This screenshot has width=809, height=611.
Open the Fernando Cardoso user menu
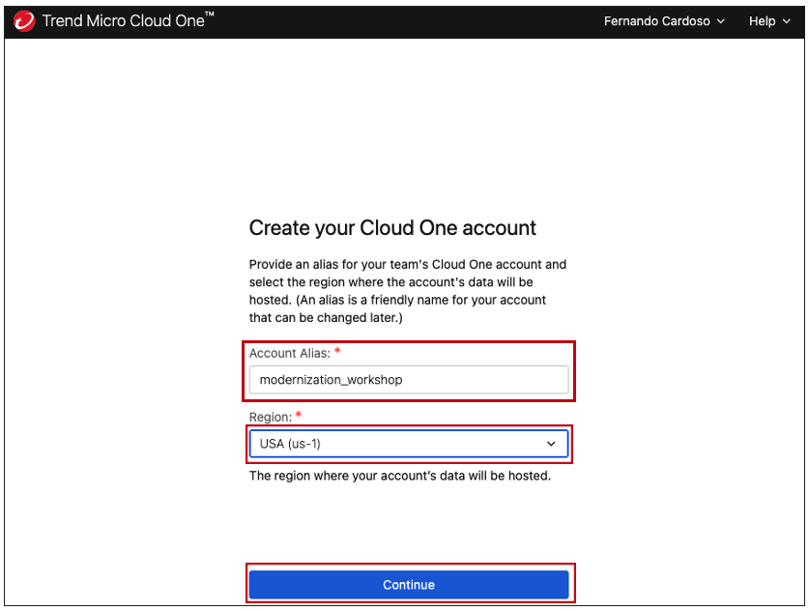(x=664, y=21)
